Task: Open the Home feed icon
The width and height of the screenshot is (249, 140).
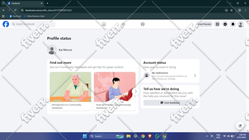Action: [x=104, y=24]
